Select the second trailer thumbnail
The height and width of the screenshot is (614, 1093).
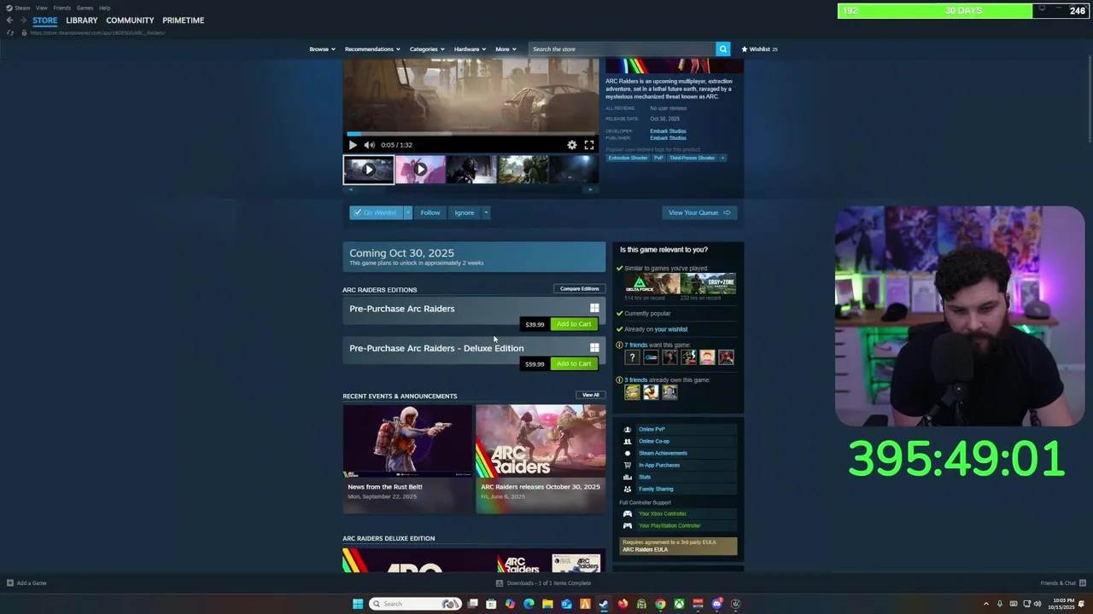(420, 170)
